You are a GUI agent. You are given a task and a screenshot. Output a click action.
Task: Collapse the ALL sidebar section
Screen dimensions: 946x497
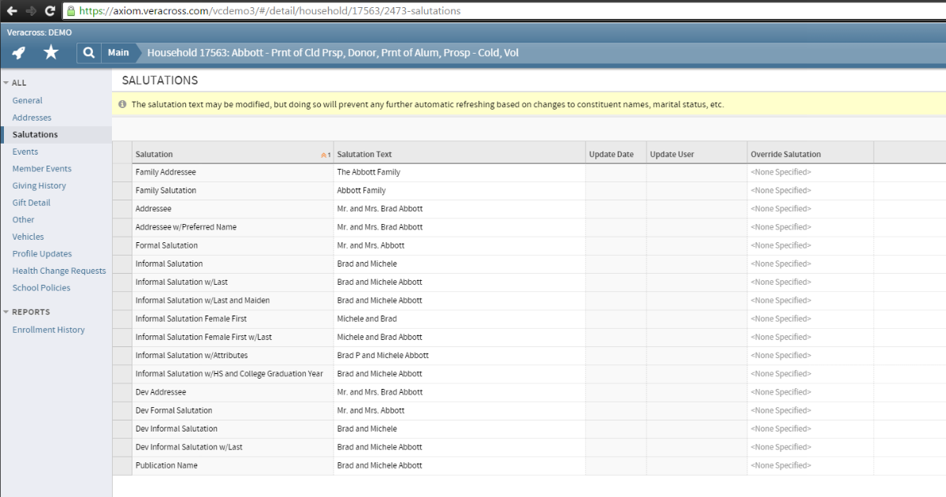coord(6,83)
